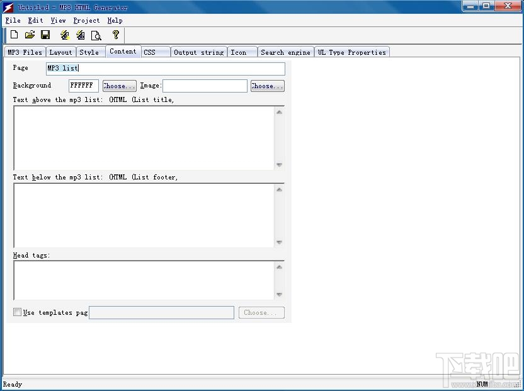Image resolution: width=524 pixels, height=391 pixels.
Task: Toggle the templates page checkbox off
Action: pyautogui.click(x=17, y=312)
